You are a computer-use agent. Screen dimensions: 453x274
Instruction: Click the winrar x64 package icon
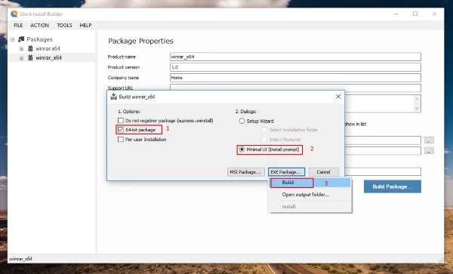pos(30,48)
